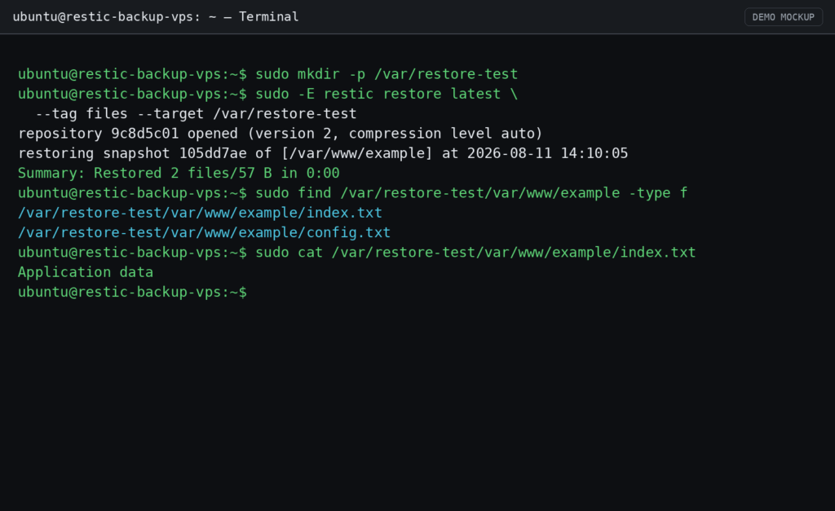Viewport: 835px width, 511px height.
Task: Click the 'Summary: Restored 2 files/57 B' line
Action: tap(179, 173)
